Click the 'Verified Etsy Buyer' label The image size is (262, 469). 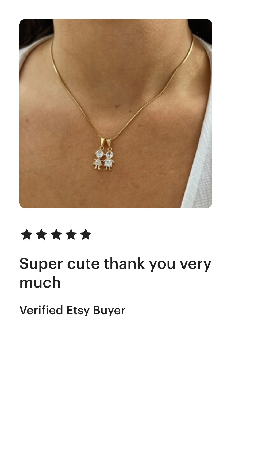[72, 311]
